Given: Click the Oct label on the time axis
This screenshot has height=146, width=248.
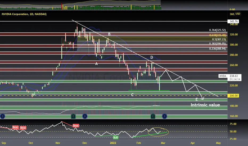Looking at the screenshot, I should [x=31, y=143].
